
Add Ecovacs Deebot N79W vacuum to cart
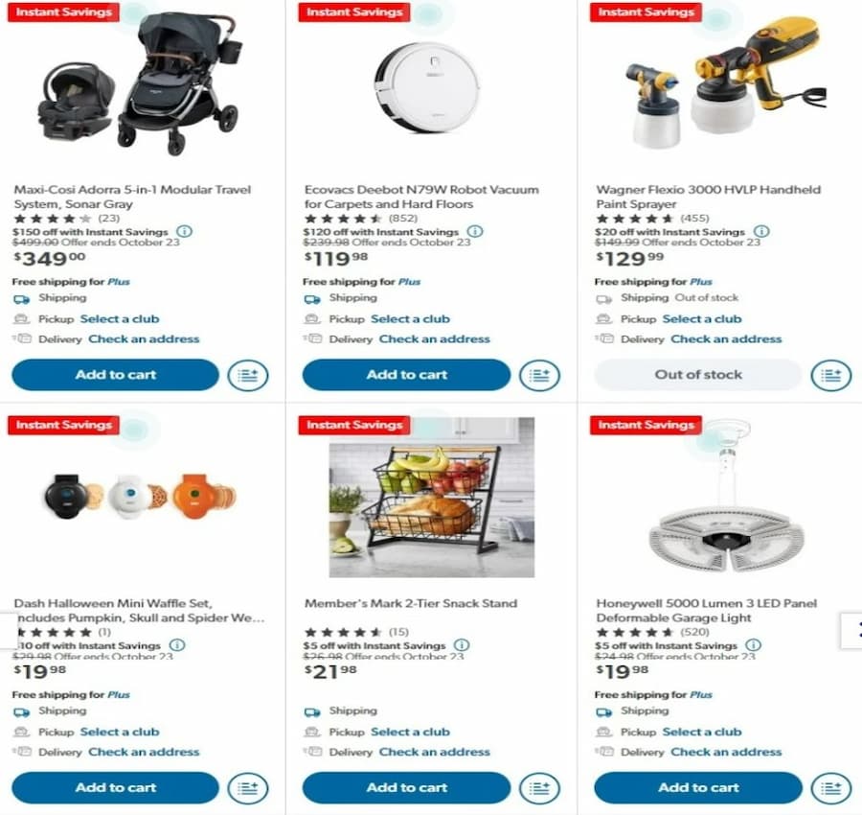coord(406,375)
